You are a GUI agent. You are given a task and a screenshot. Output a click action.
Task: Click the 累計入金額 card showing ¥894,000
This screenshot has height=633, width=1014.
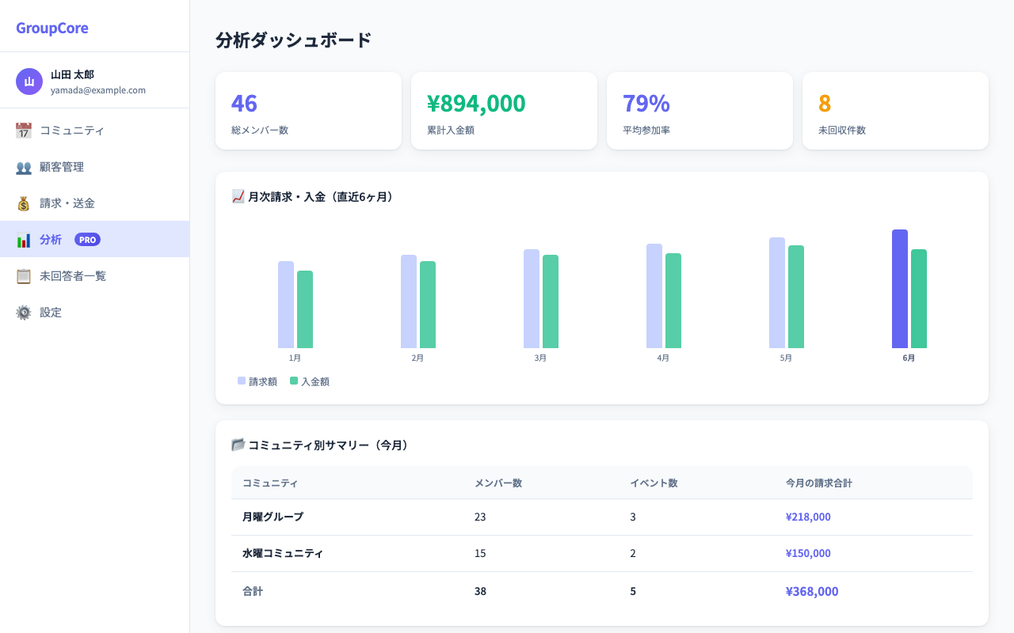click(x=504, y=111)
